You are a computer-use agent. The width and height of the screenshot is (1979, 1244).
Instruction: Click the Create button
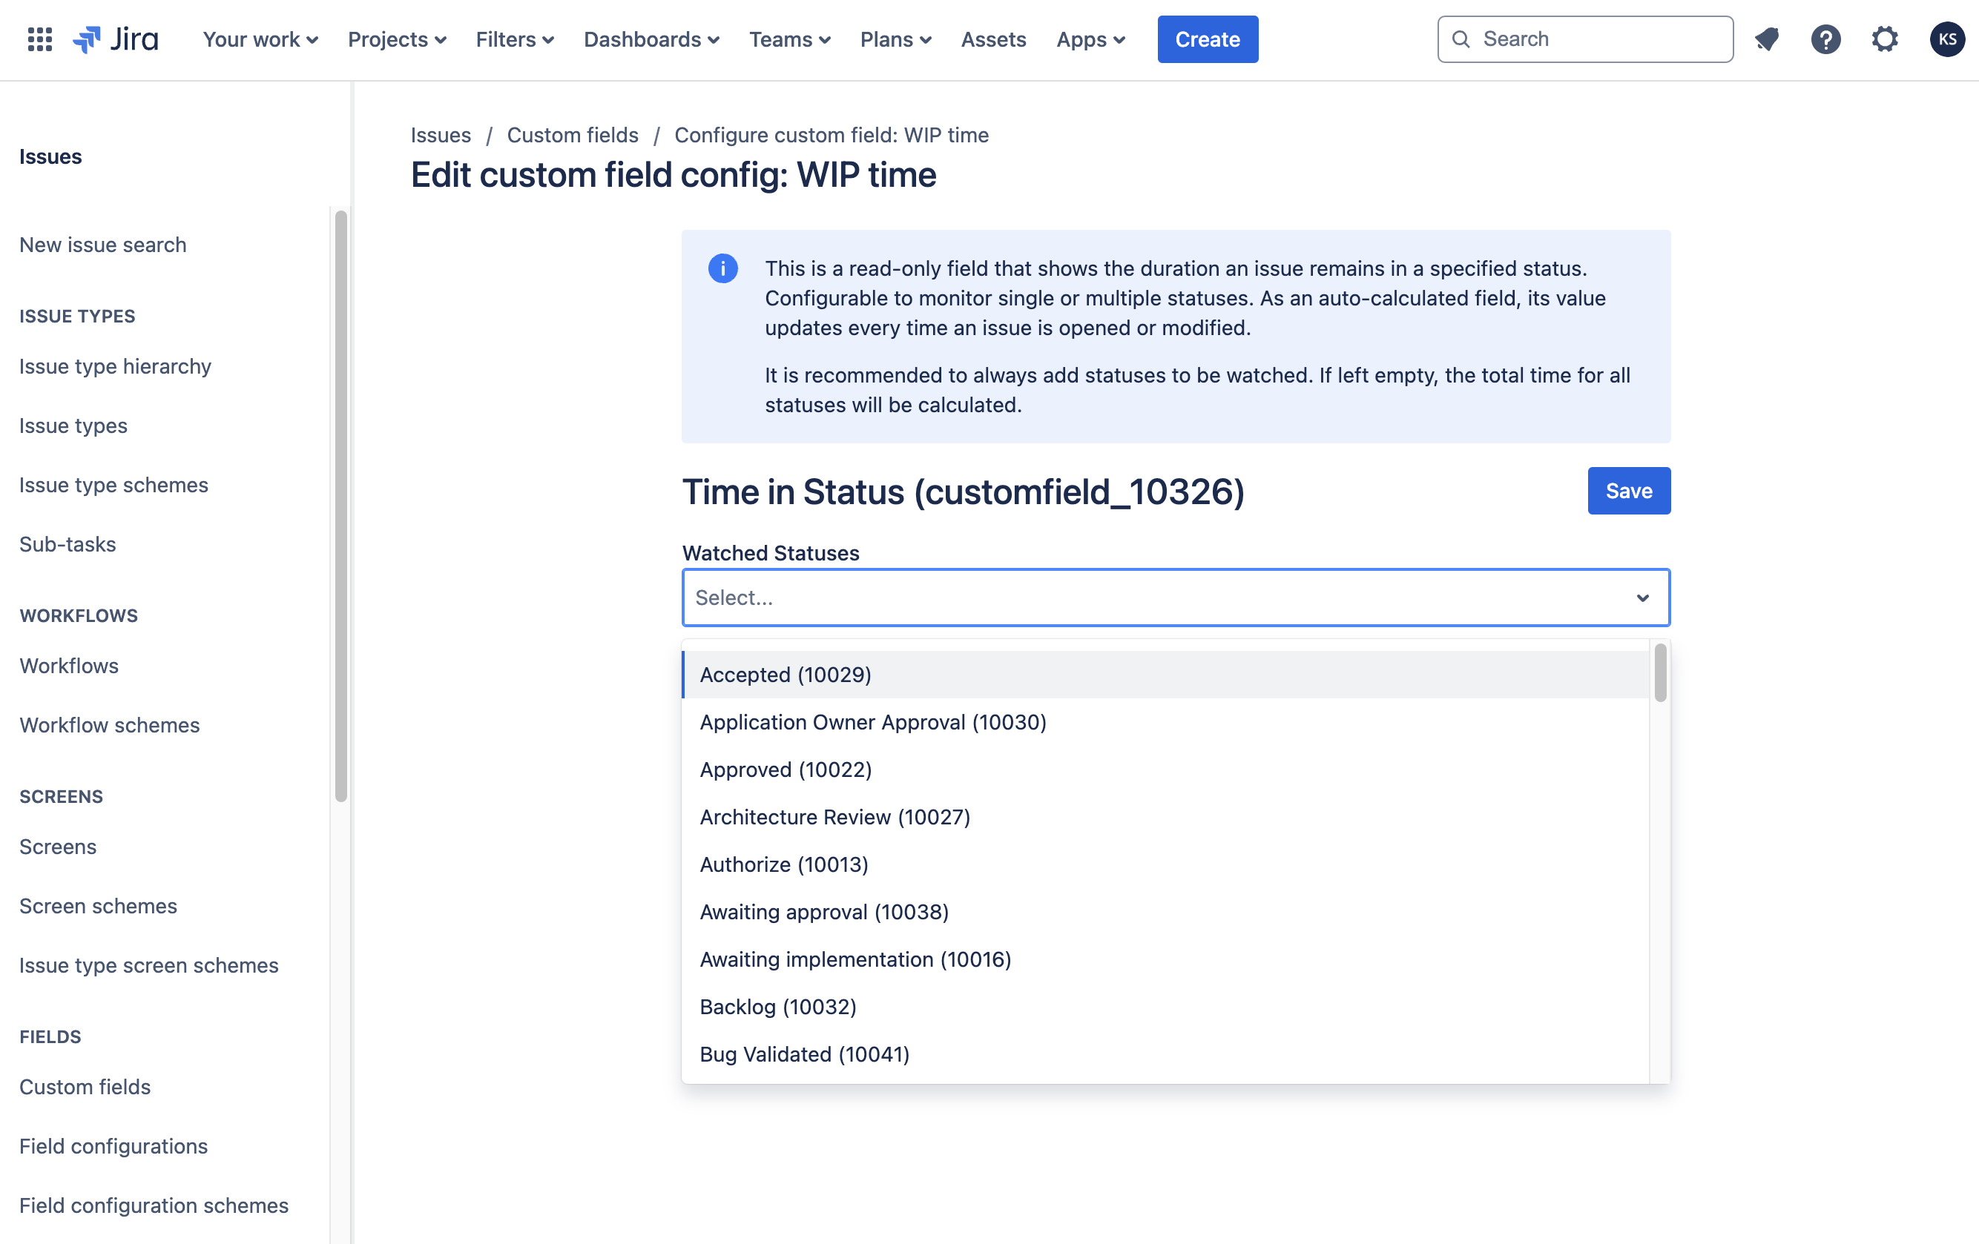click(1207, 39)
